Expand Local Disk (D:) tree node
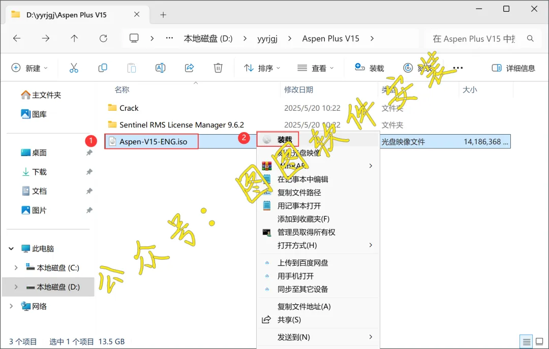The width and height of the screenshot is (549, 349). point(16,287)
